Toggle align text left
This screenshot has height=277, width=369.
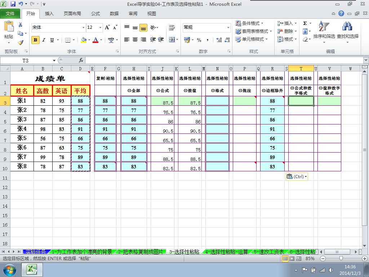click(127, 40)
